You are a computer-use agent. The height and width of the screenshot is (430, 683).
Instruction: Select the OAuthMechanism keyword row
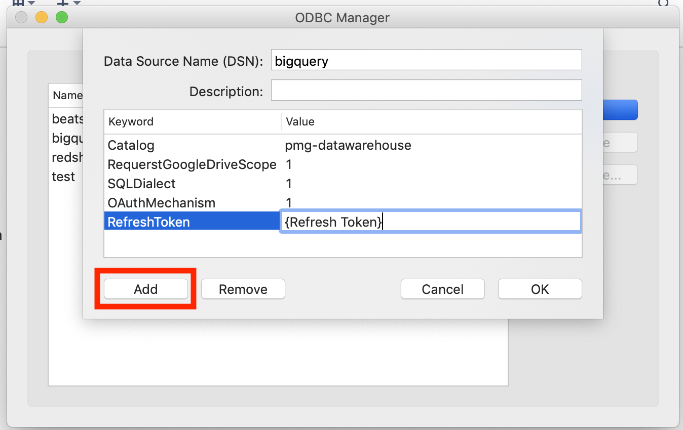coord(343,203)
